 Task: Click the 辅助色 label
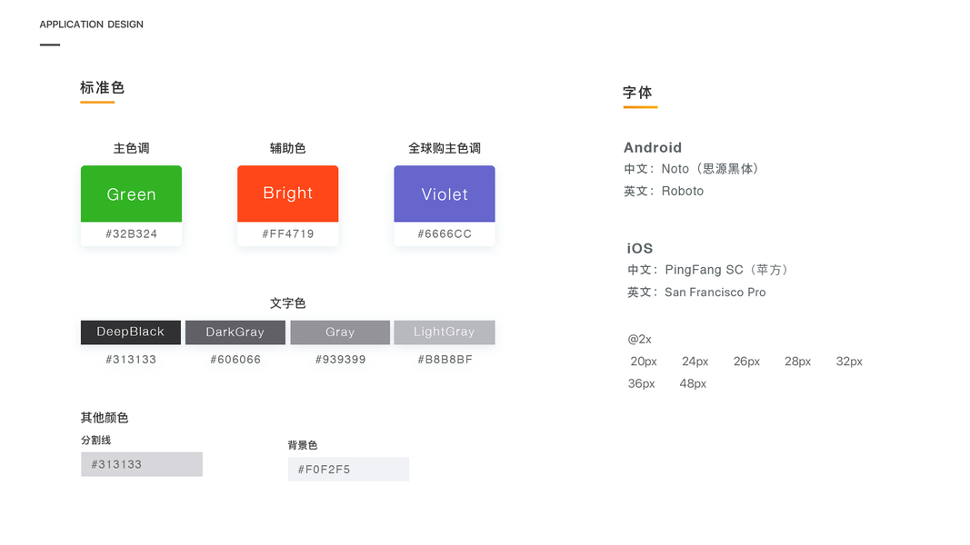pos(287,148)
